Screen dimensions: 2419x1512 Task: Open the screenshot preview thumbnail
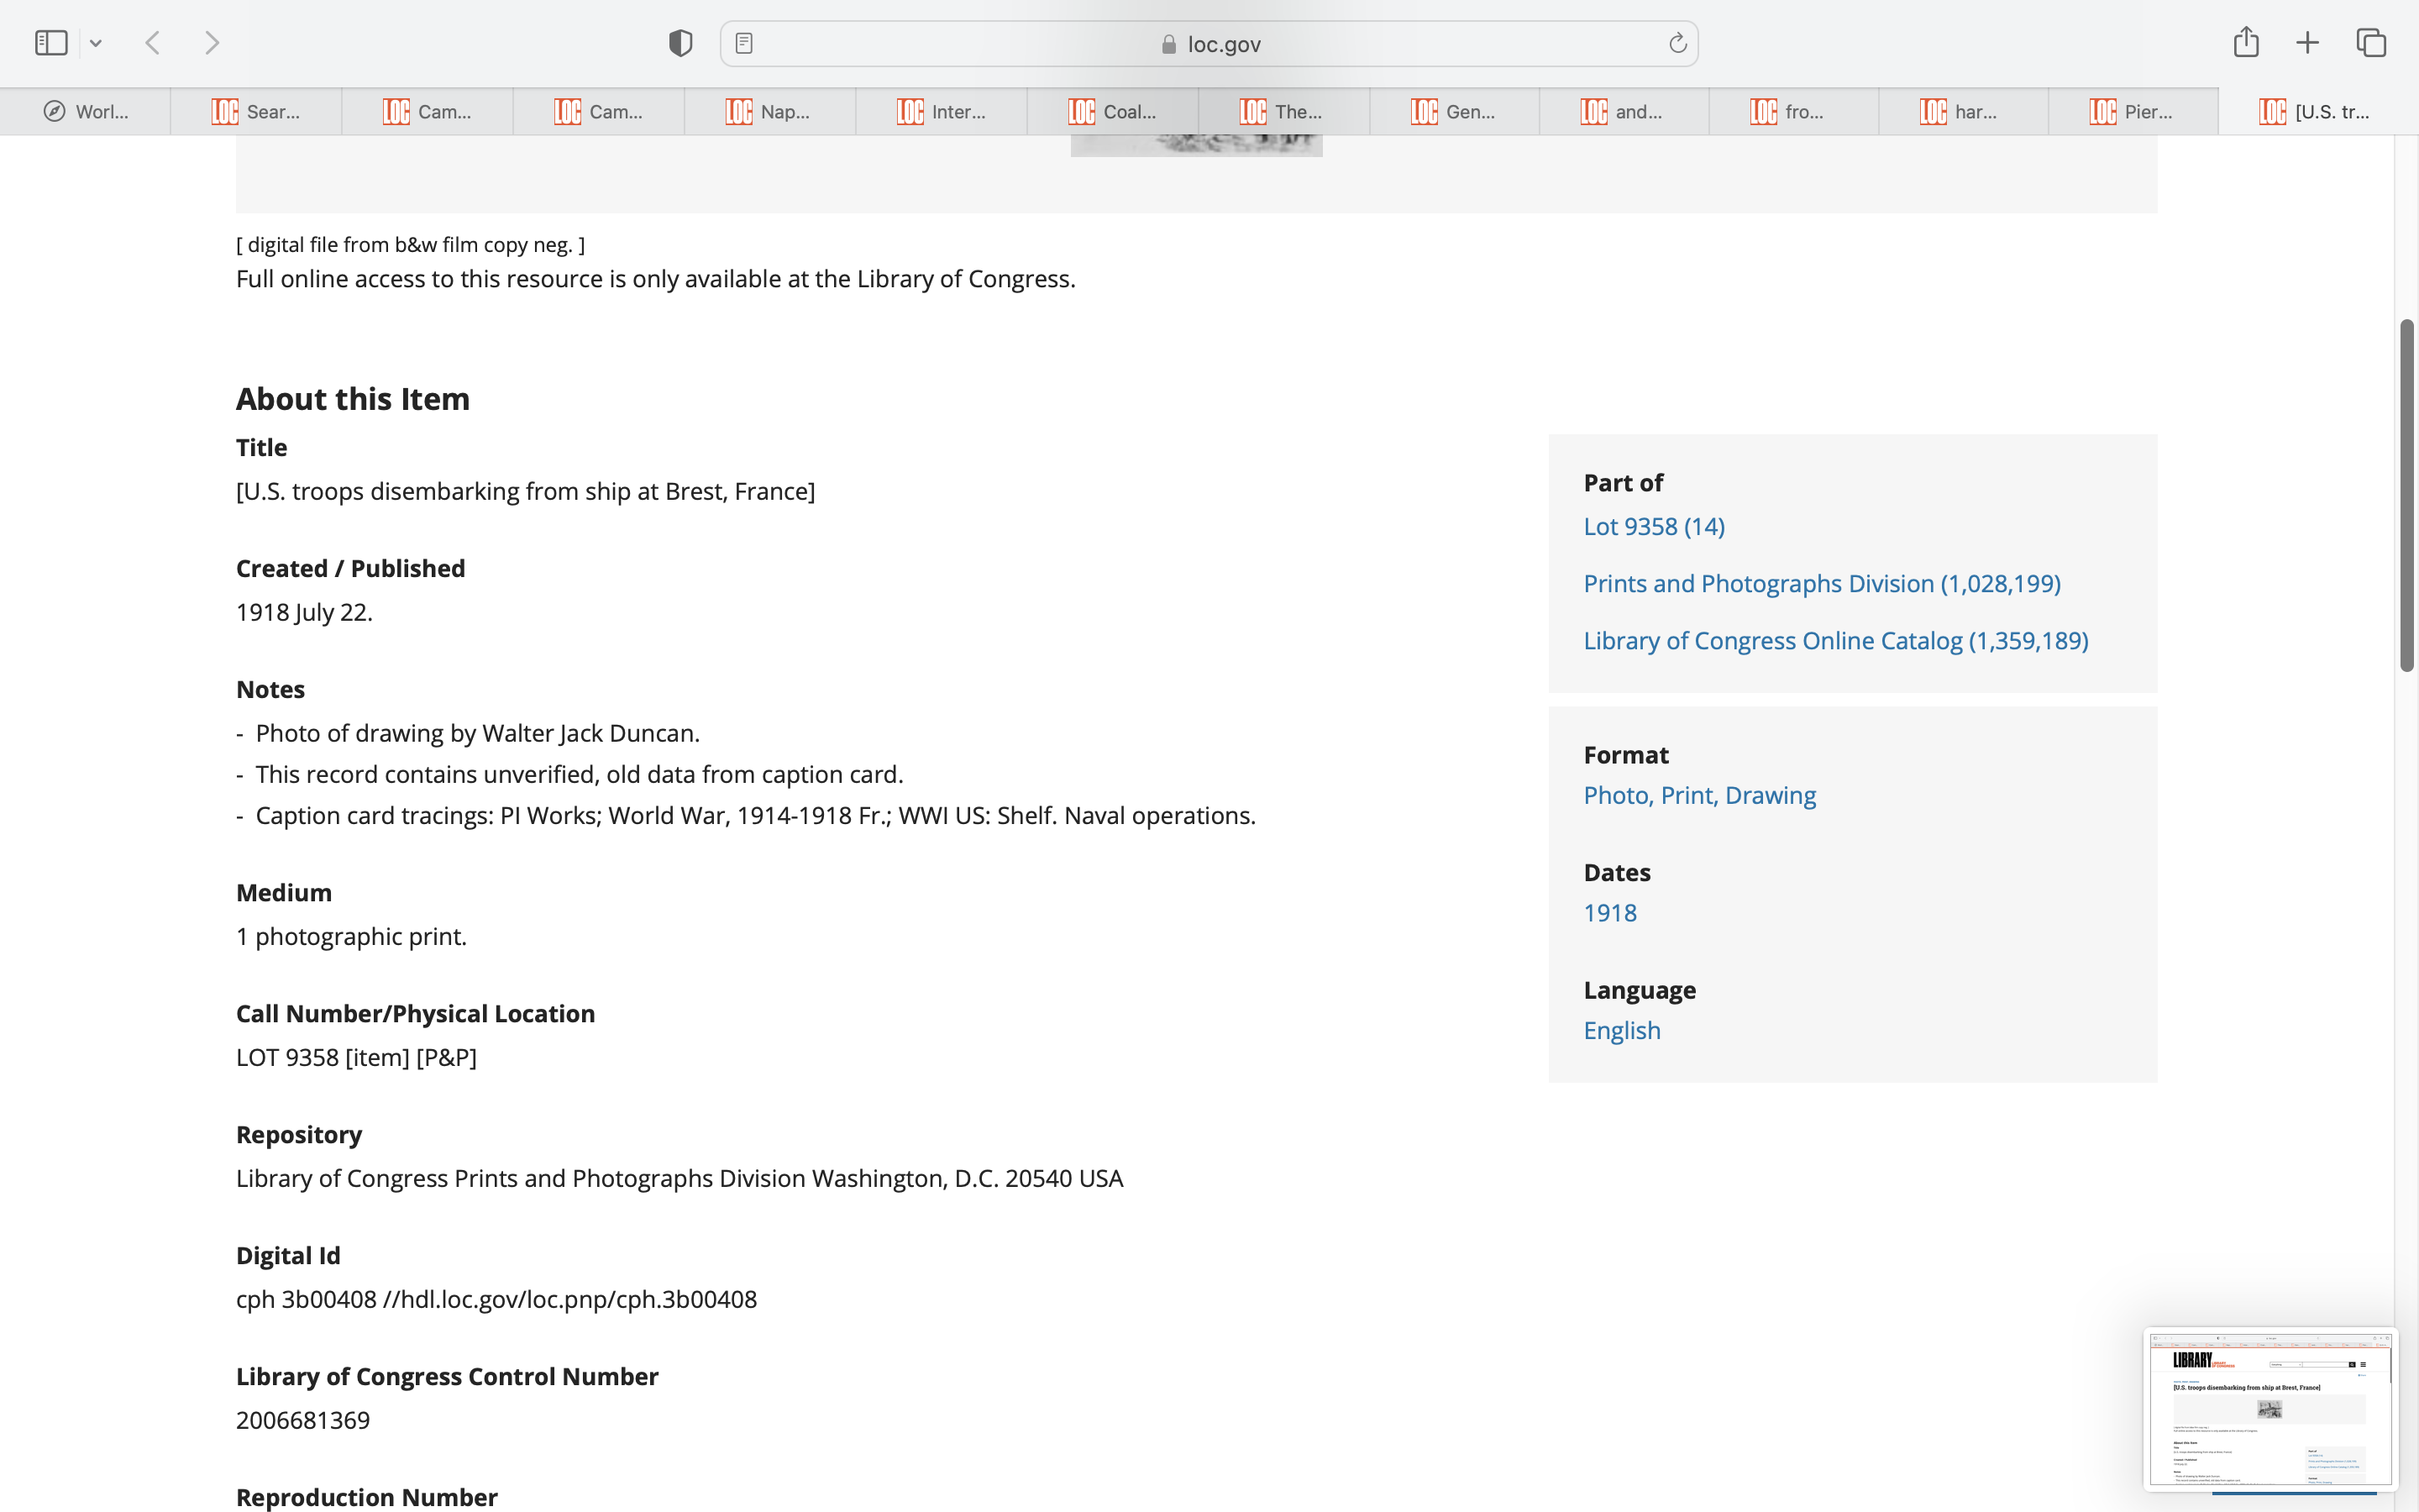click(2269, 1408)
